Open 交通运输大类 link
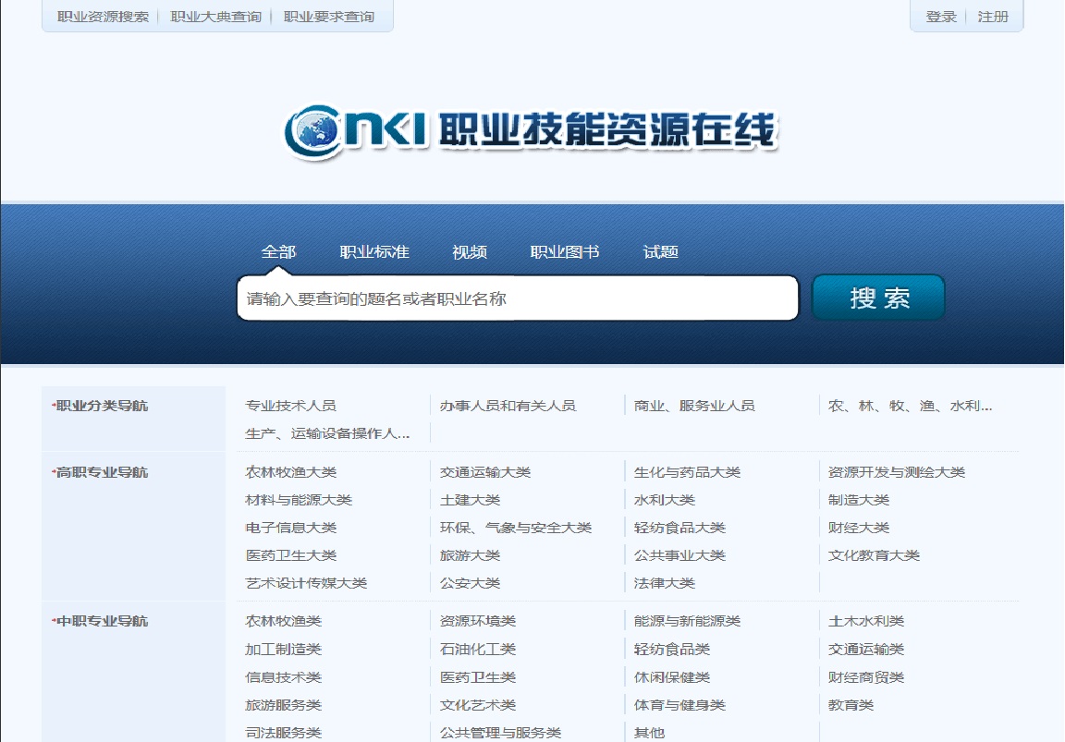1065x742 pixels. [485, 472]
